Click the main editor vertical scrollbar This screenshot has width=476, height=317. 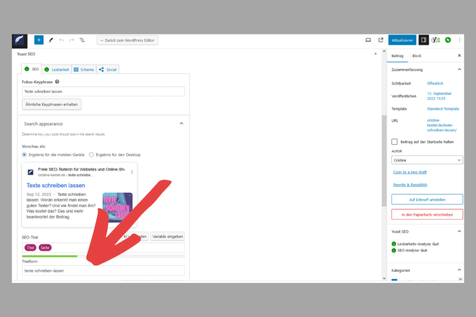click(x=384, y=161)
